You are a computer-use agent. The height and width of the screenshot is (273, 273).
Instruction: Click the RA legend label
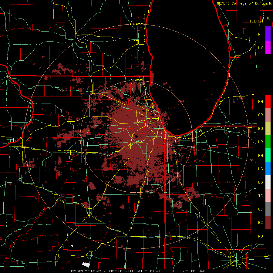(x=260, y=155)
